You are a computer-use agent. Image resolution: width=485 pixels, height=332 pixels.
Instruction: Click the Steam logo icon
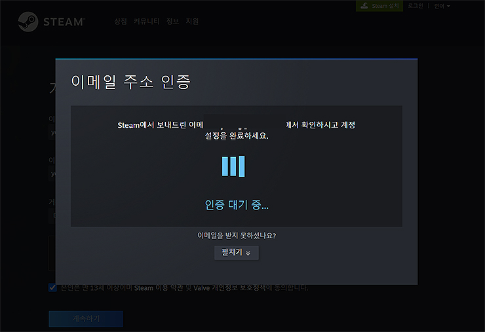tap(28, 22)
